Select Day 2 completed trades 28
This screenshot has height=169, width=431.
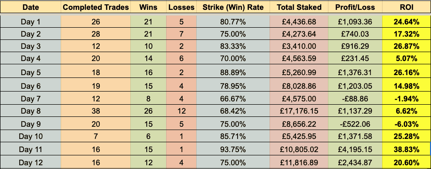[96, 34]
